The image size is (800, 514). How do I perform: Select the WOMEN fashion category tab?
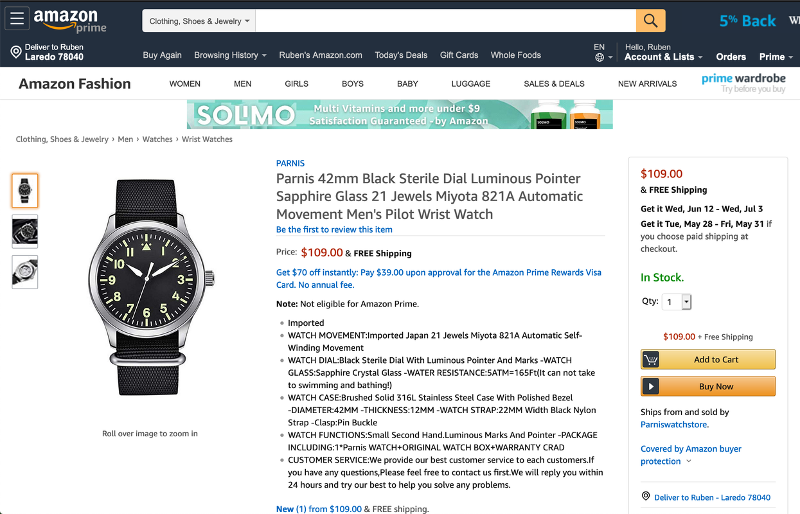[185, 84]
